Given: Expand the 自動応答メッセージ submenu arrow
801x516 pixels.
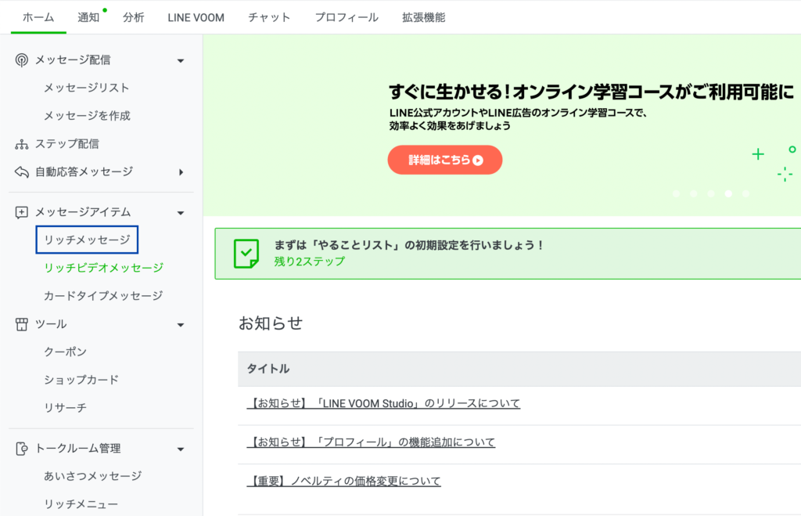Looking at the screenshot, I should 181,171.
